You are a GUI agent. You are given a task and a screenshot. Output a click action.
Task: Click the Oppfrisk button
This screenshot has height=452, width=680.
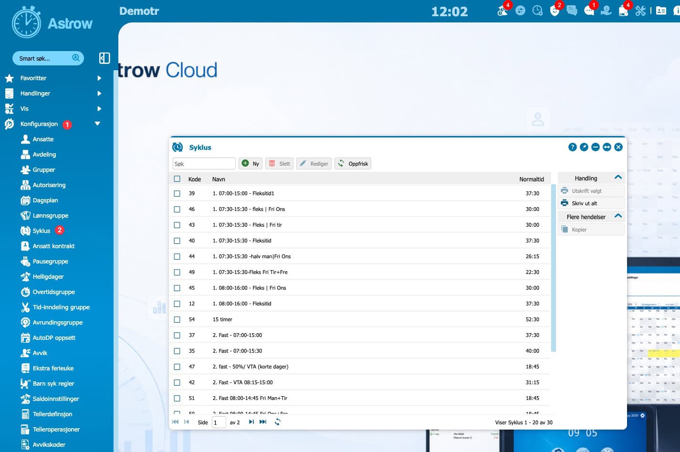point(353,164)
